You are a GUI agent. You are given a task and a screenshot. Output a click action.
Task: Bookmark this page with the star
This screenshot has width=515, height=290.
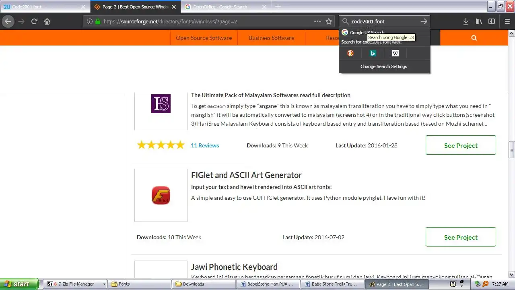point(329,21)
